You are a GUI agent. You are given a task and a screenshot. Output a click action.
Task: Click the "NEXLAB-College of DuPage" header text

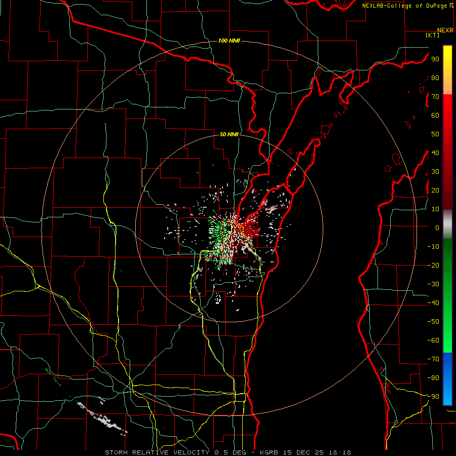pyautogui.click(x=405, y=6)
